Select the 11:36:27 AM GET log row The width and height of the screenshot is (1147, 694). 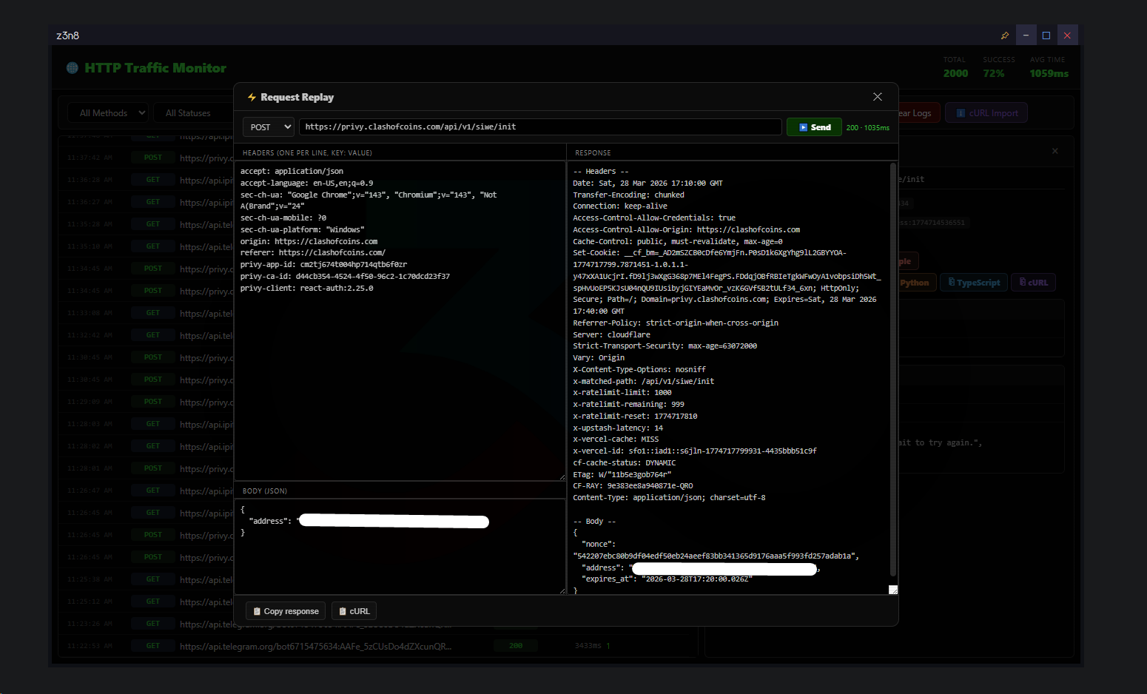(x=147, y=202)
